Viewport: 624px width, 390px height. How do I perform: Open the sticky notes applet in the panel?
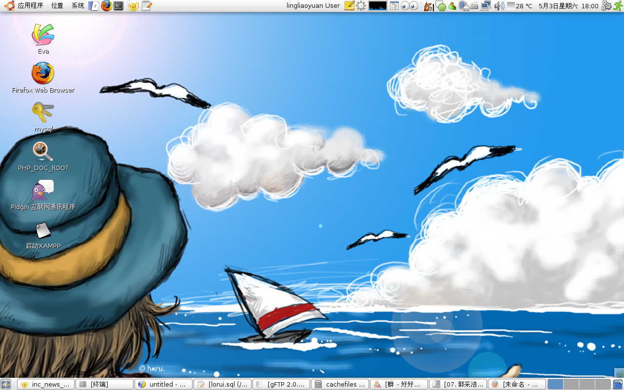click(x=350, y=6)
